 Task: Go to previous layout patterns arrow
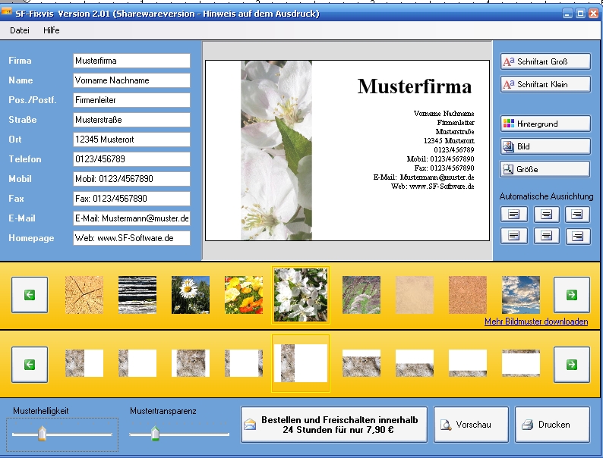(x=30, y=364)
